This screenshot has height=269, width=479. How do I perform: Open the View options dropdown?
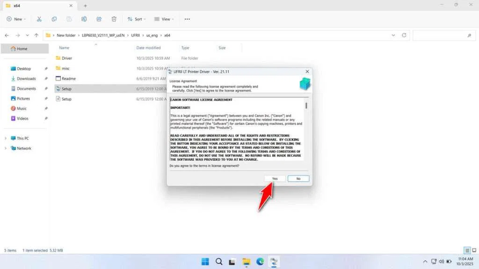164,19
